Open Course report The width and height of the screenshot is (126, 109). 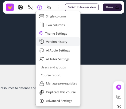(x=58, y=75)
